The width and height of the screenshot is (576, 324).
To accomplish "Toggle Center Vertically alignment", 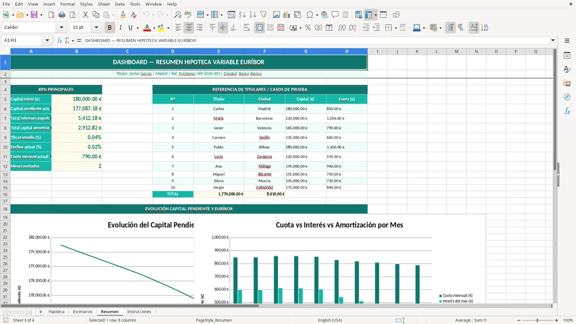I will point(223,28).
